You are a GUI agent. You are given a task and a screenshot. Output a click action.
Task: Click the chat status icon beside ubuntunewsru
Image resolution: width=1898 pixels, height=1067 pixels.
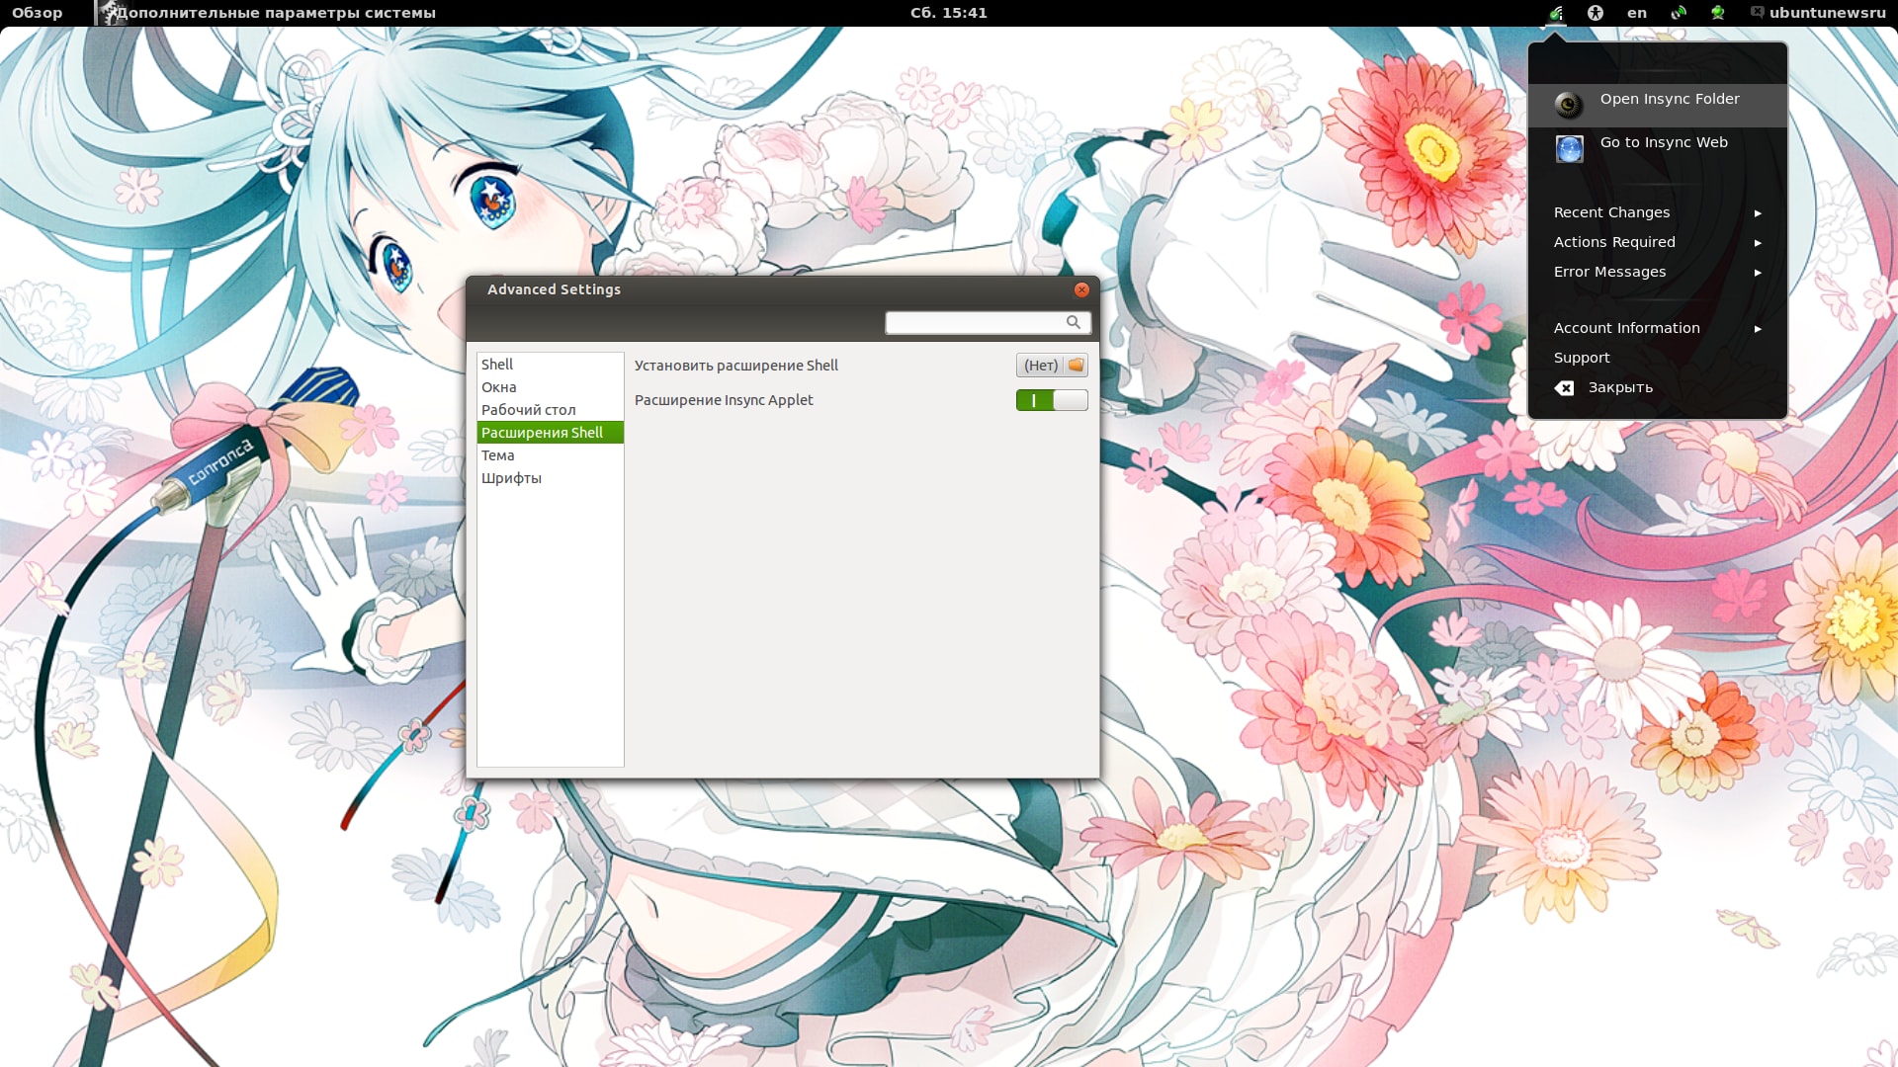point(1757,13)
